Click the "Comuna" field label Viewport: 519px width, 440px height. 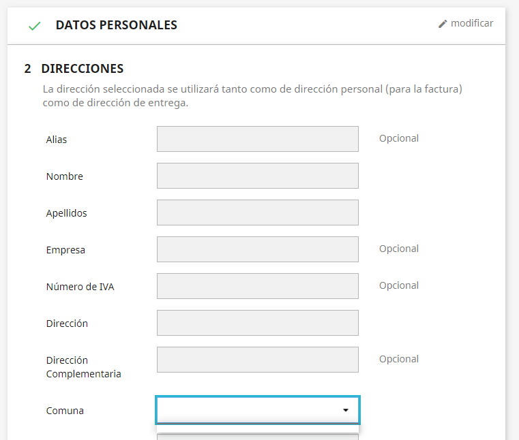[65, 411]
